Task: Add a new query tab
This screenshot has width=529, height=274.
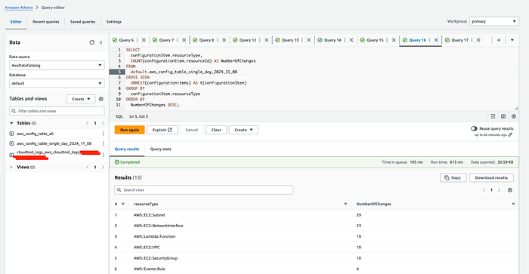Action: click(499, 40)
